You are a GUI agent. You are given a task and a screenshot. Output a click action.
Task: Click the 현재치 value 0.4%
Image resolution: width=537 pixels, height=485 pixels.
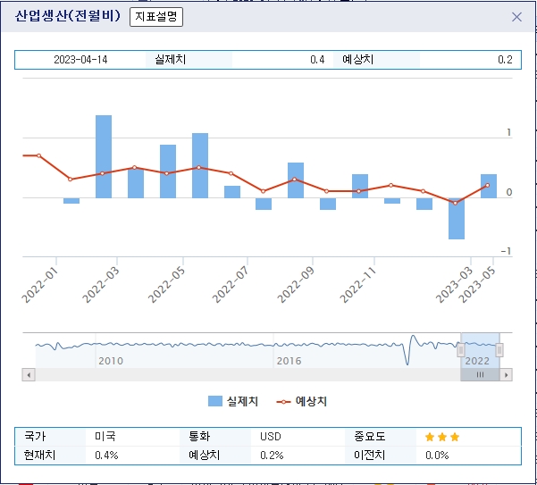click(106, 456)
